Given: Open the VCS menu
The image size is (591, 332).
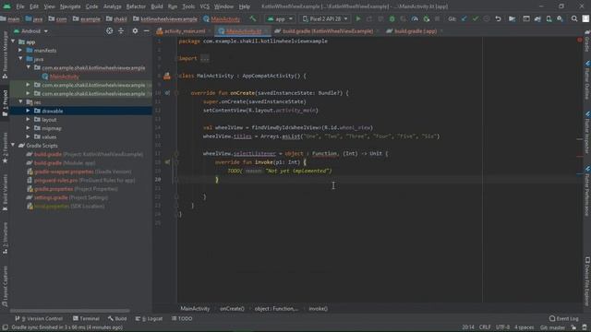Looking at the screenshot, I should [205, 6].
